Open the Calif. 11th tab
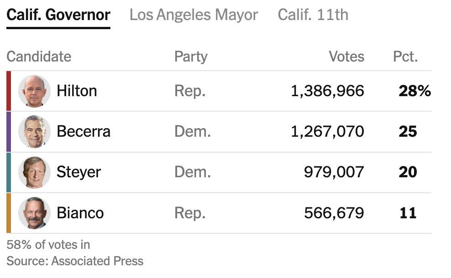The image size is (451, 278). 313,15
